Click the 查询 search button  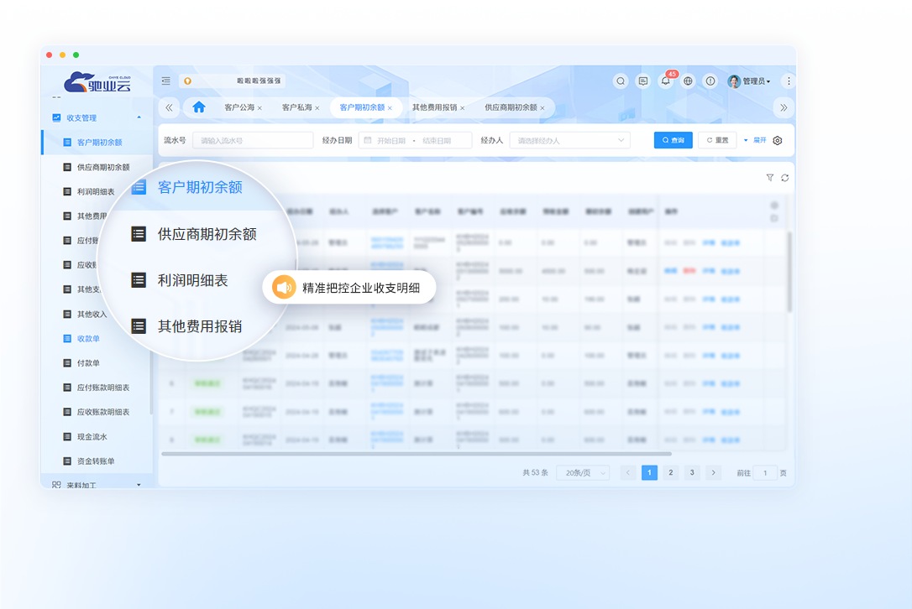tap(673, 139)
